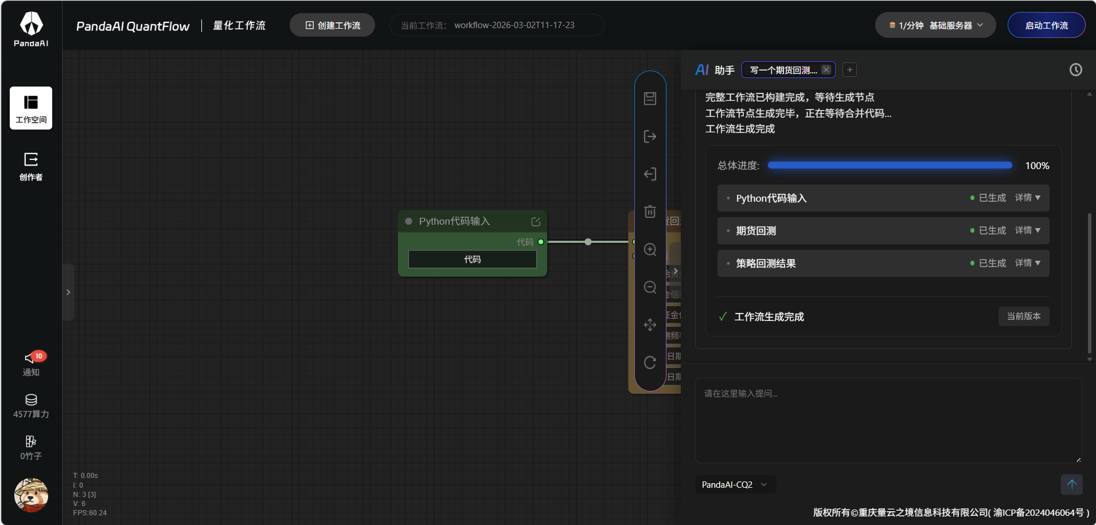Click the panda user avatar
The width and height of the screenshot is (1096, 525).
coord(31,495)
